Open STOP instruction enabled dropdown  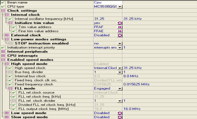click(x=120, y=44)
